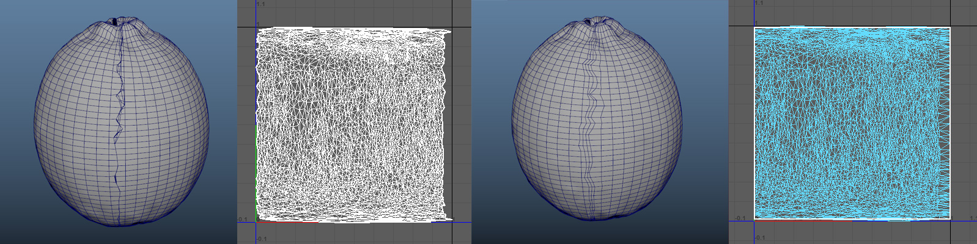Click bottom-left corner of the cyan UV shell
The height and width of the screenshot is (244, 977).
(754, 218)
